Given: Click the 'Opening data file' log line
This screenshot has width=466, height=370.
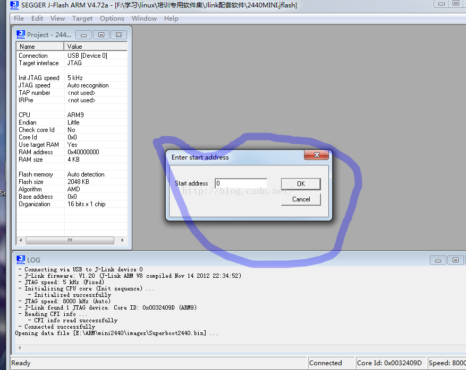Looking at the screenshot, I should [116, 333].
